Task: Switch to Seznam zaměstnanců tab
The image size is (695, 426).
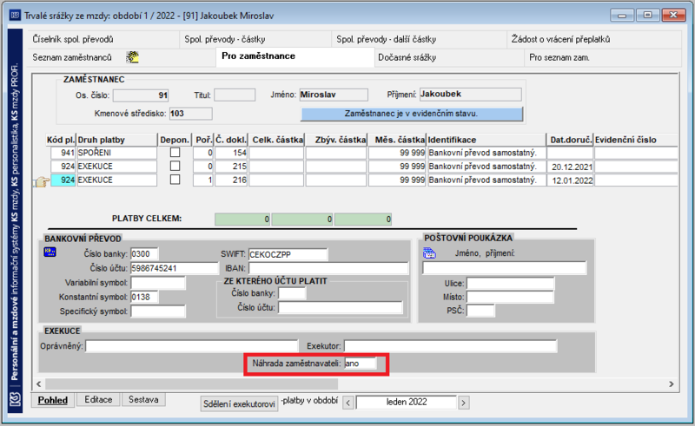Action: click(122, 57)
